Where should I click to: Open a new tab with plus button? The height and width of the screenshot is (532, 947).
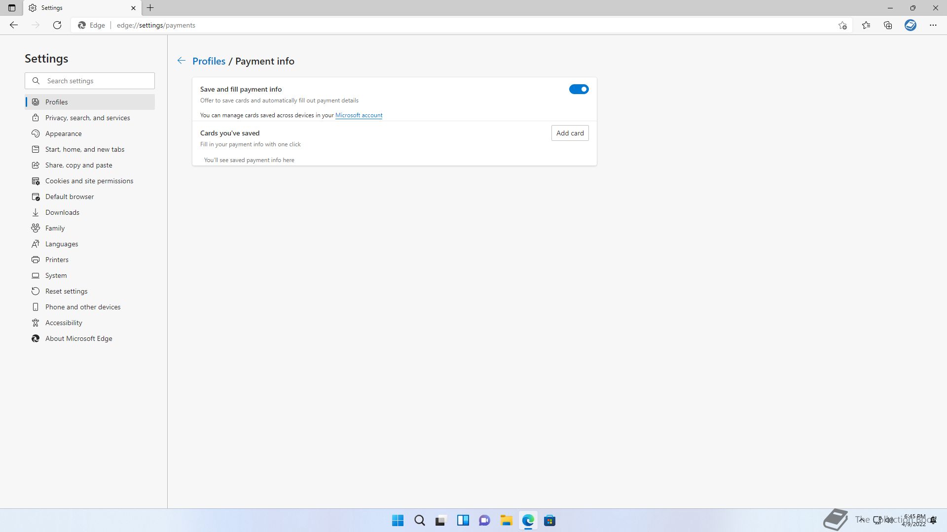click(x=150, y=8)
